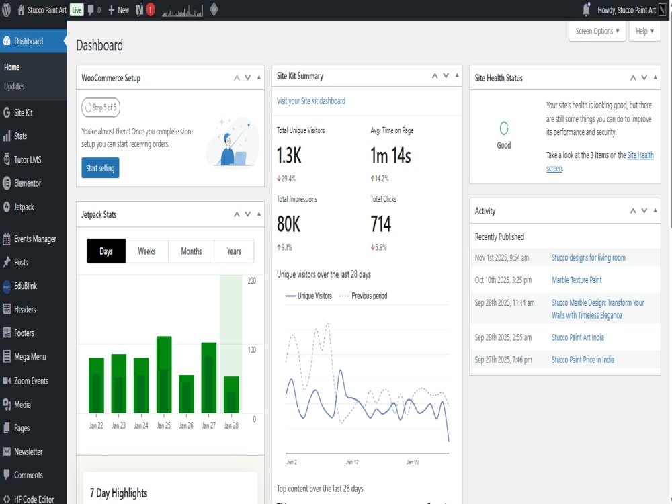Click the Posts pin icon in the sidebar

point(7,262)
